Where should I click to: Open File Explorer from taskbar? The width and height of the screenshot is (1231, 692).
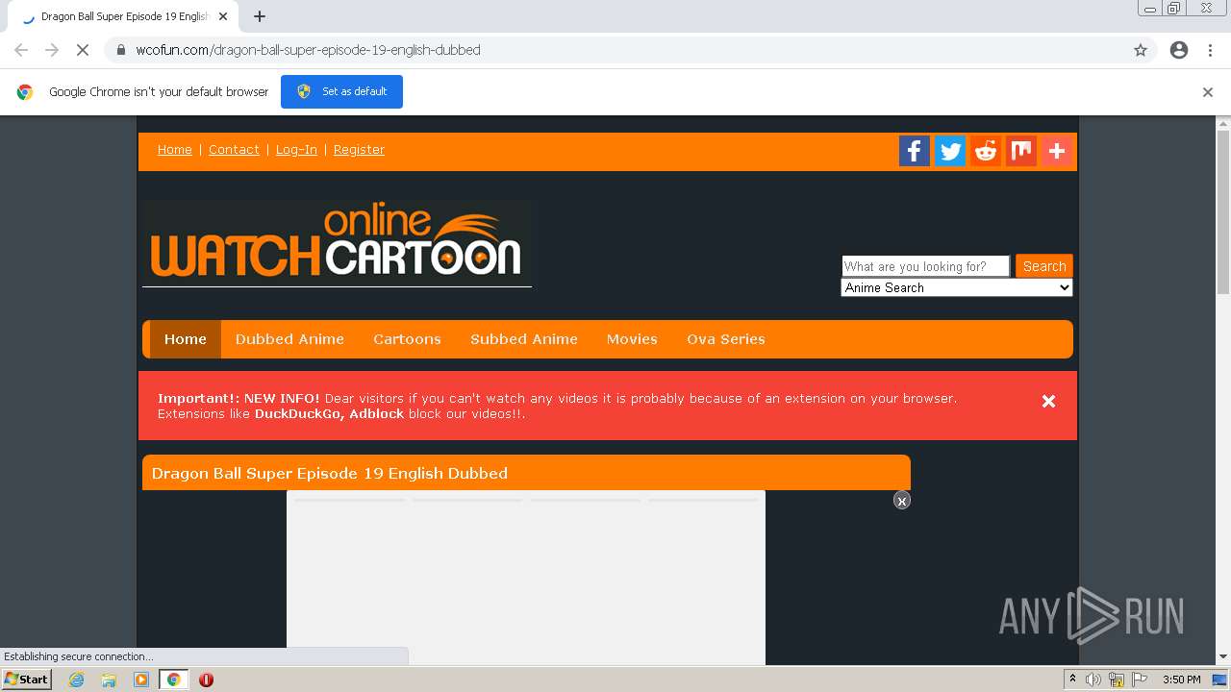point(109,680)
